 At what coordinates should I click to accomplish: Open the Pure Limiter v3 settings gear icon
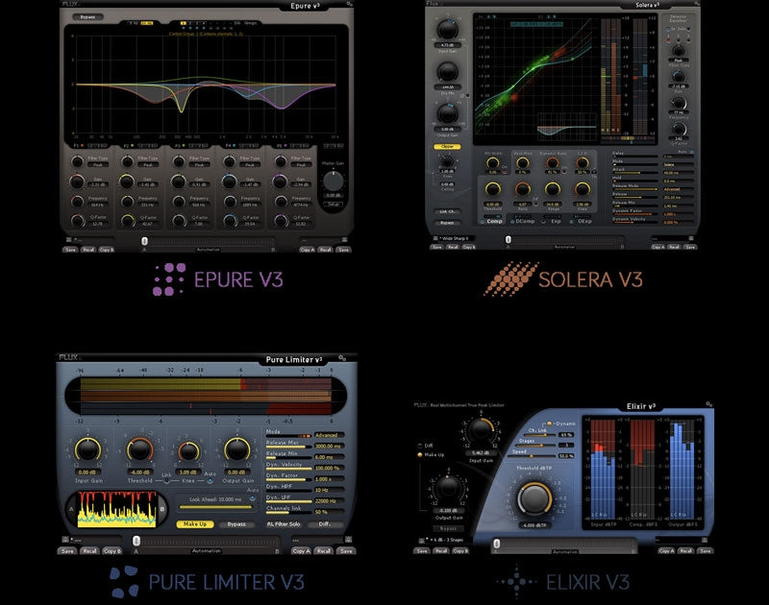(342, 358)
